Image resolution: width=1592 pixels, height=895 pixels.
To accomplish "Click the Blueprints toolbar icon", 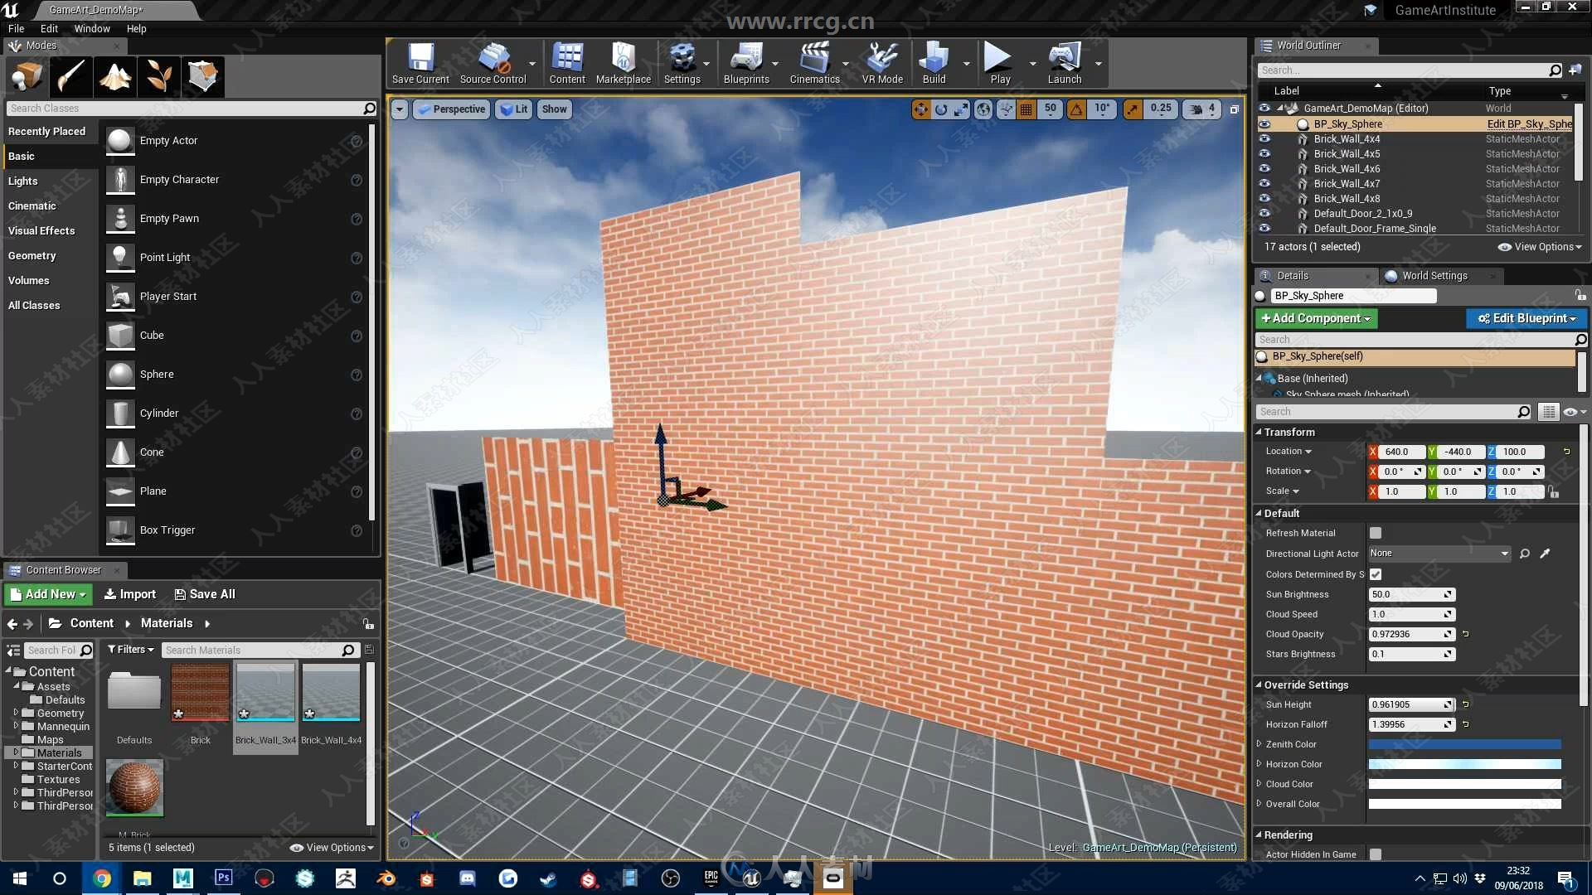I will coord(745,60).
